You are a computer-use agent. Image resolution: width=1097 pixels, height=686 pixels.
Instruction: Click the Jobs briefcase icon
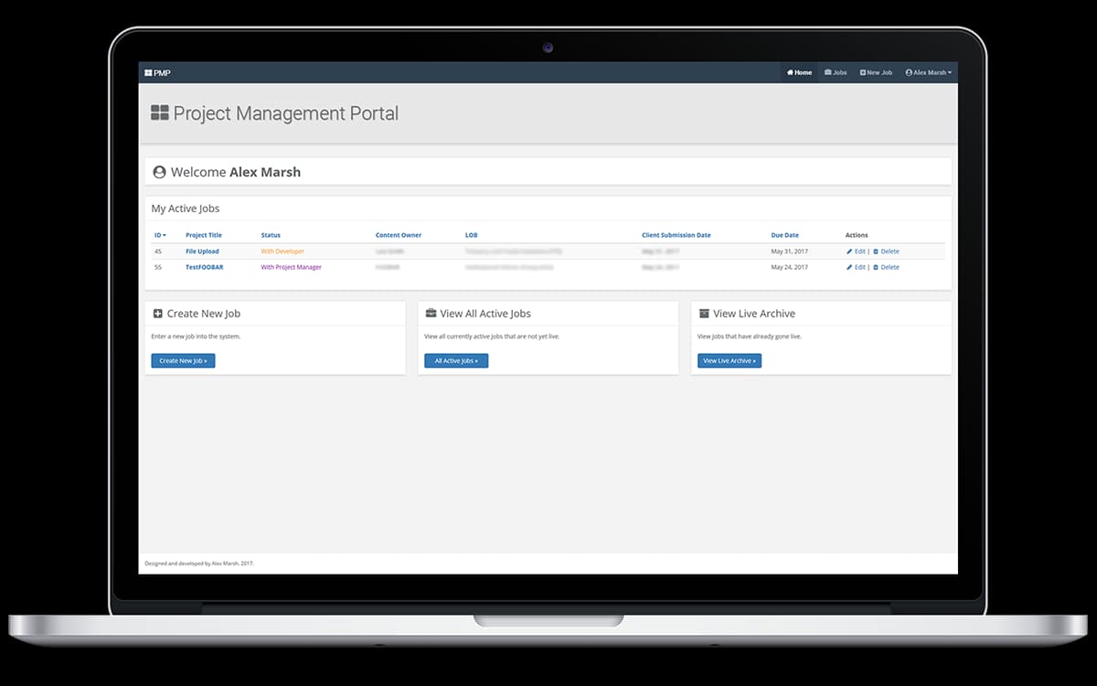point(828,72)
